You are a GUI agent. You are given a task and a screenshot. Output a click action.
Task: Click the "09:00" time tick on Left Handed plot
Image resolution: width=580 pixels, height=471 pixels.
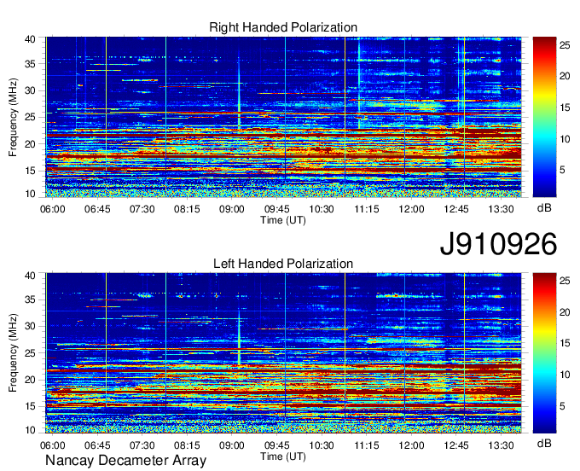tap(232, 445)
